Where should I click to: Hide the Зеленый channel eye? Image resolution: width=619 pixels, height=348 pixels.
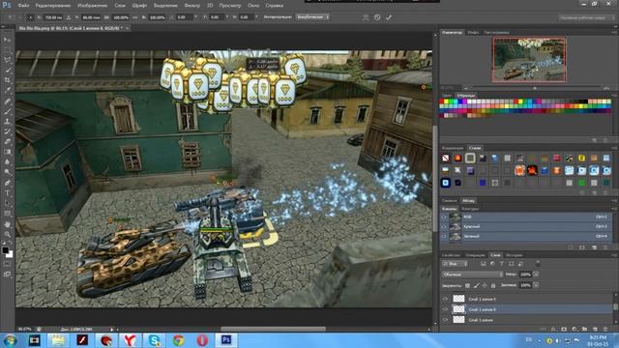click(x=444, y=236)
